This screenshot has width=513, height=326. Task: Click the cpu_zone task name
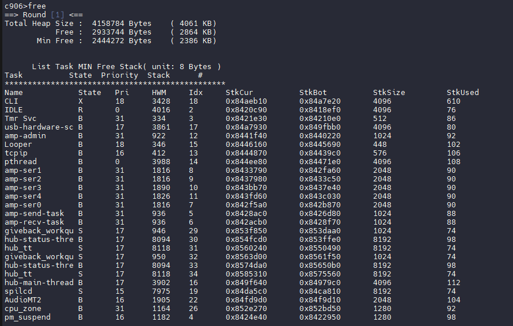pos(23,309)
